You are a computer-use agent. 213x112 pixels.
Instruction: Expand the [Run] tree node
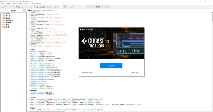pos(2,25)
